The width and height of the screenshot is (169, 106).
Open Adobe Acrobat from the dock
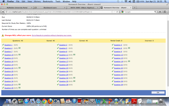(134, 101)
